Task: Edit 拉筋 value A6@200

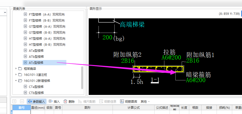Action: tap(171, 58)
